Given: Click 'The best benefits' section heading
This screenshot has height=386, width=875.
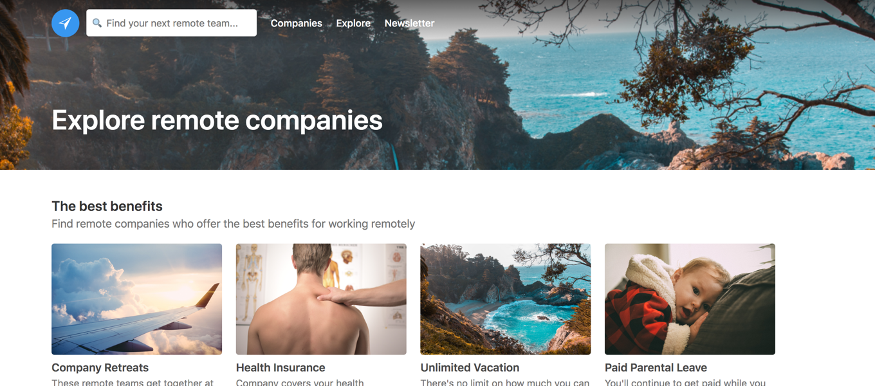Looking at the screenshot, I should 107,207.
